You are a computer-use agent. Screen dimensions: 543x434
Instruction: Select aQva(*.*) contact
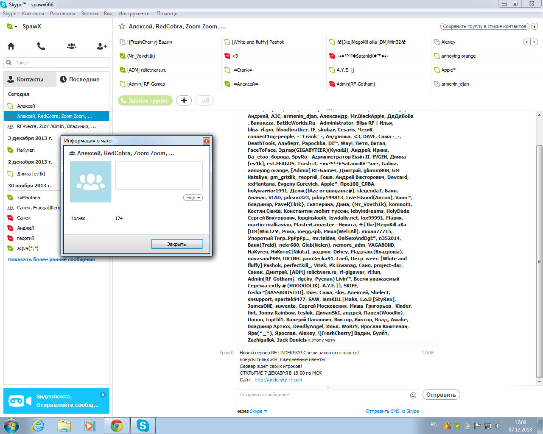click(33, 248)
